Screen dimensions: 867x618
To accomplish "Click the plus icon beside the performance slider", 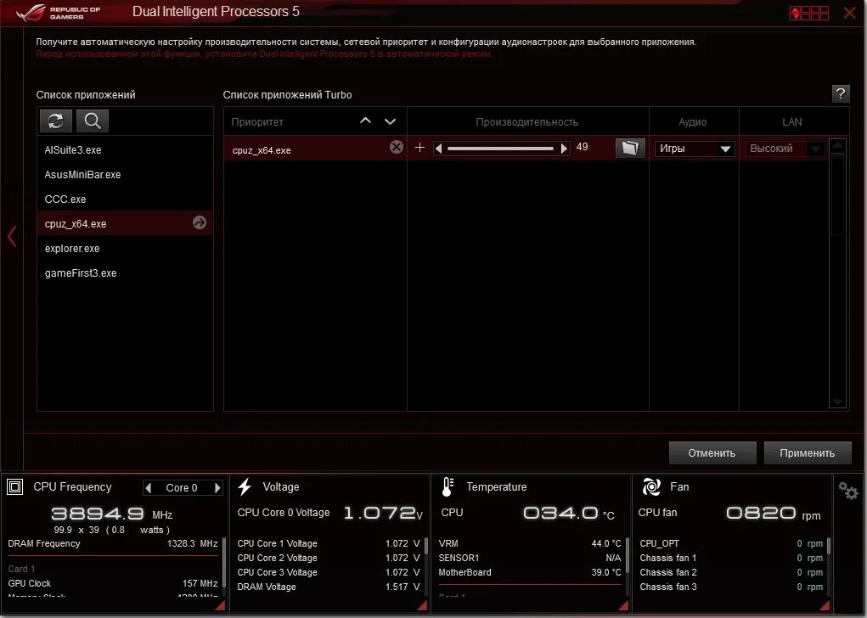I will tap(419, 148).
